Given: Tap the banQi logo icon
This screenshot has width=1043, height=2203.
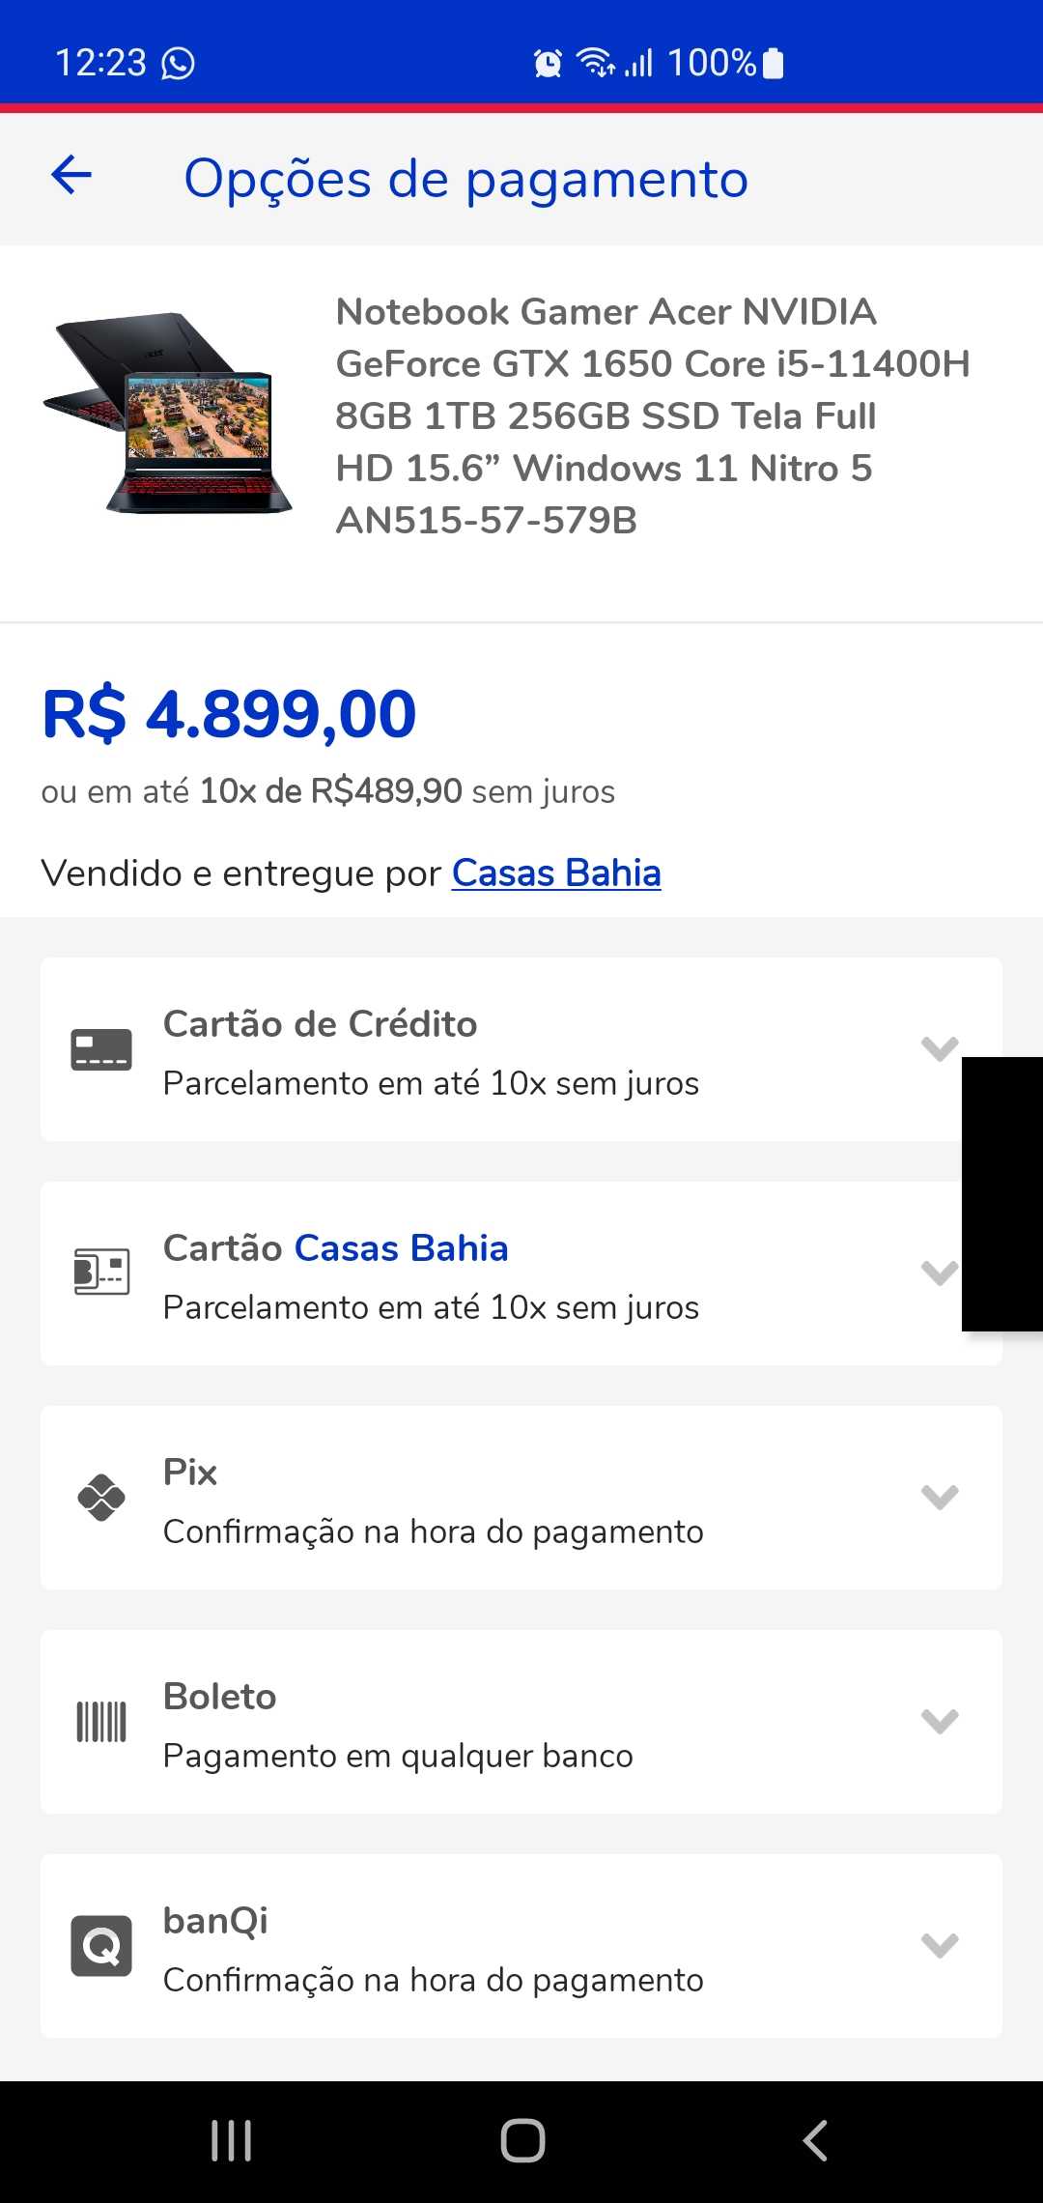Looking at the screenshot, I should pyautogui.click(x=101, y=1946).
